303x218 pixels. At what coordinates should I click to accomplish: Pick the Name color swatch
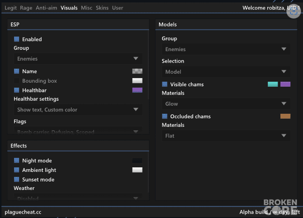click(137, 71)
